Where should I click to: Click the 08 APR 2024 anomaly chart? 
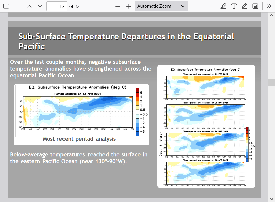pos(205,173)
